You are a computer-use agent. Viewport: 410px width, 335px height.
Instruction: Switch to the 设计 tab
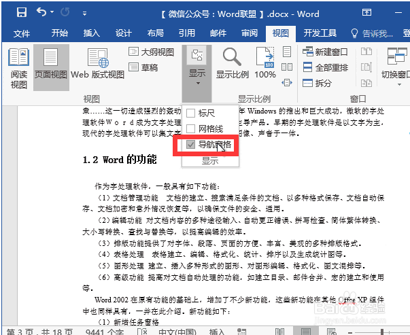pyautogui.click(x=124, y=33)
